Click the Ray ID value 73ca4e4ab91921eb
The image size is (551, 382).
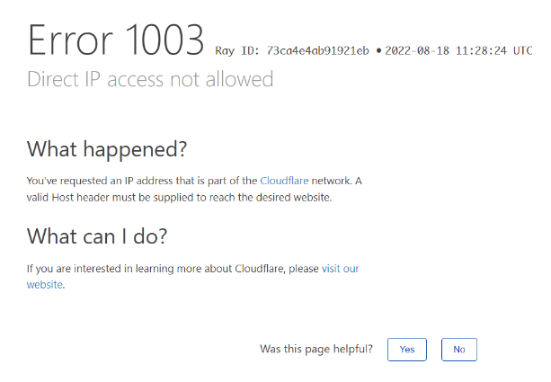[x=318, y=50]
